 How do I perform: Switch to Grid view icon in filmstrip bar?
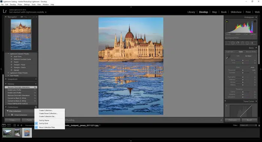pos(15,125)
